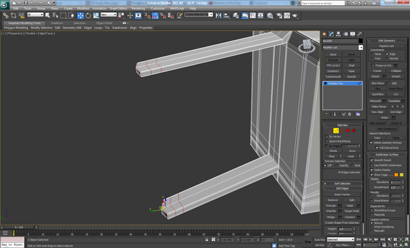Open the Hierarchy panel tab icon
Screen dimensions: 410x248
point(339,34)
